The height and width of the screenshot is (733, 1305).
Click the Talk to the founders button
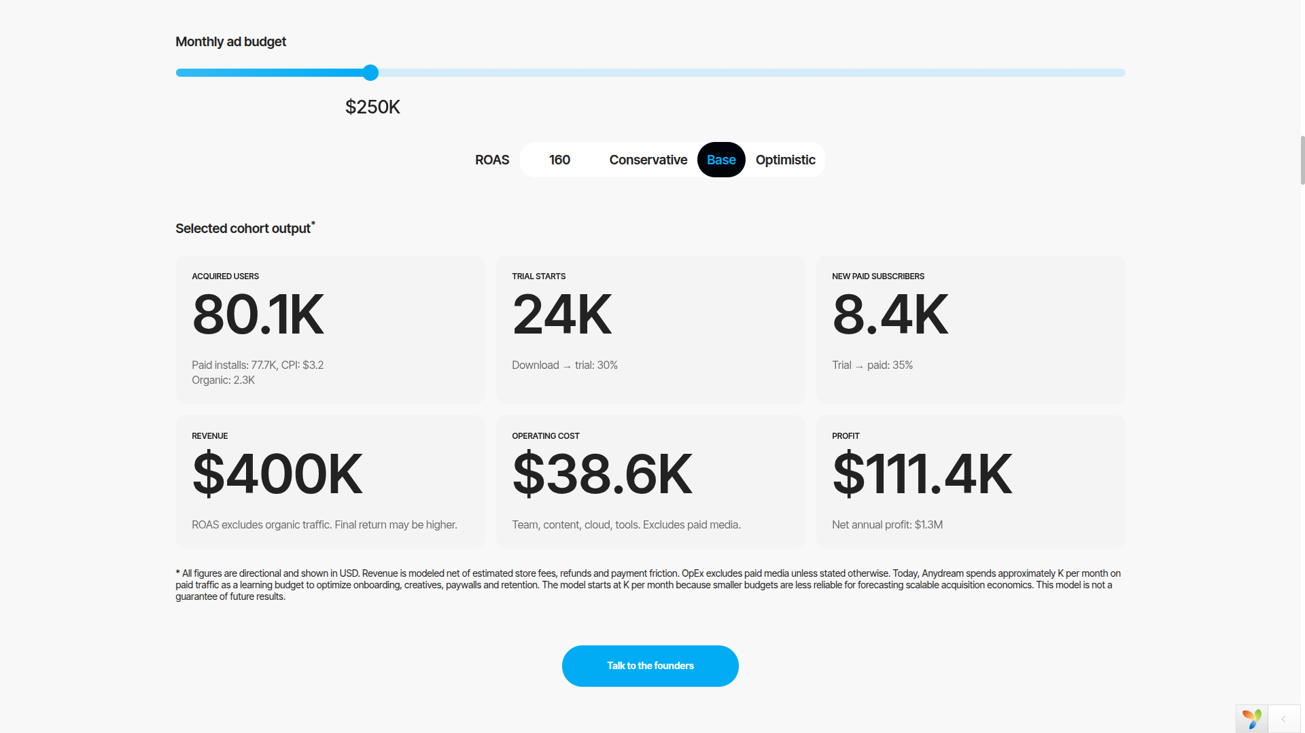pos(650,666)
